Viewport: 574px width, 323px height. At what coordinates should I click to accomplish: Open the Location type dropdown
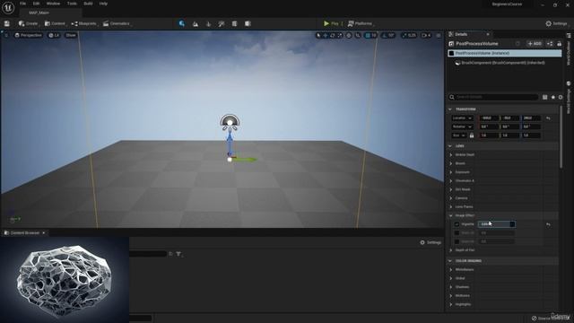462,118
